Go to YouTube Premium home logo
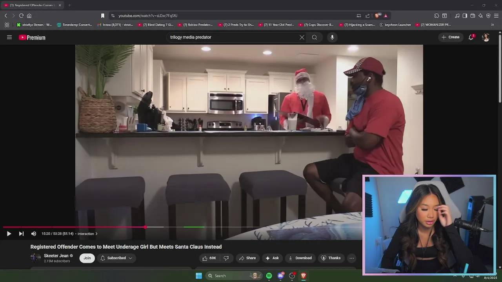The height and width of the screenshot is (282, 502). coord(32,38)
